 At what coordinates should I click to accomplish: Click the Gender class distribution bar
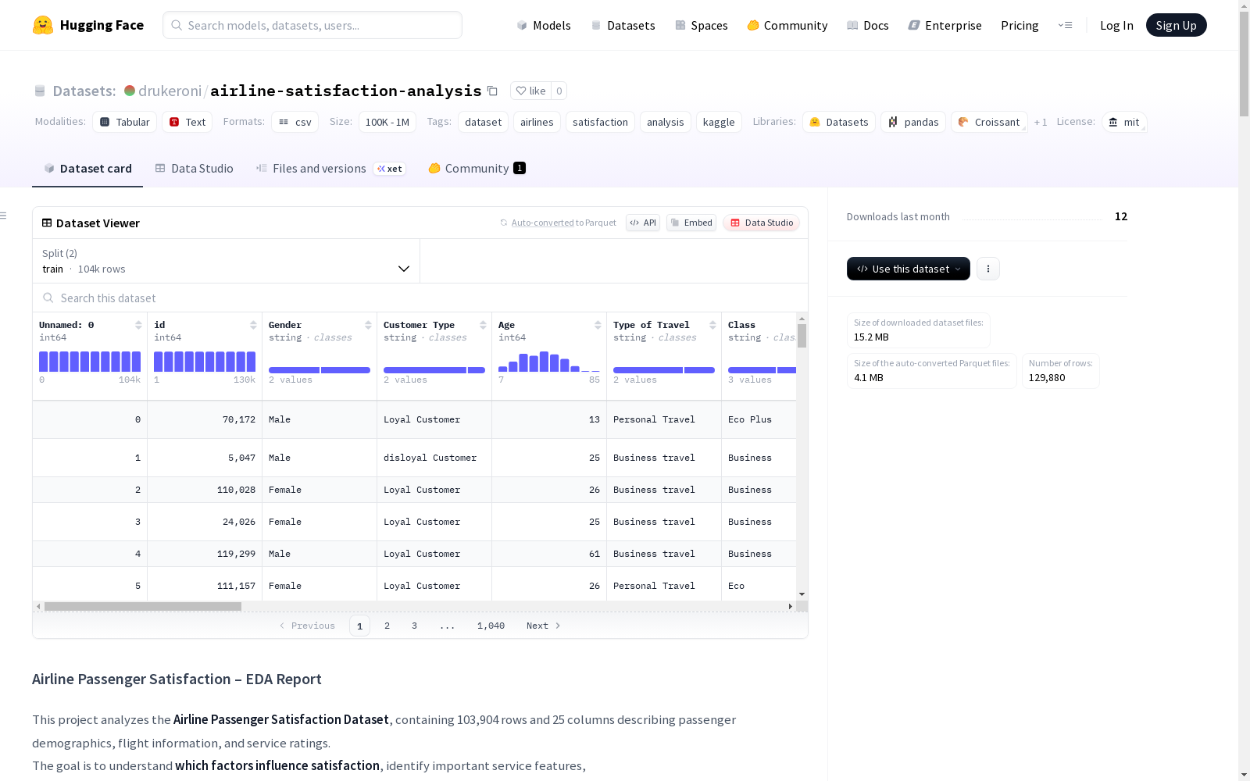(320, 370)
